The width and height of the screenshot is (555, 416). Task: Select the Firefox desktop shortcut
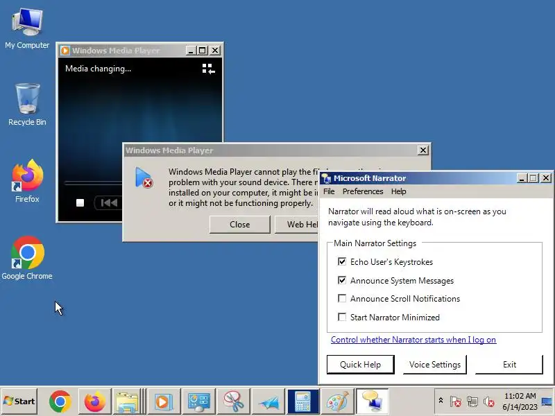pos(27,181)
